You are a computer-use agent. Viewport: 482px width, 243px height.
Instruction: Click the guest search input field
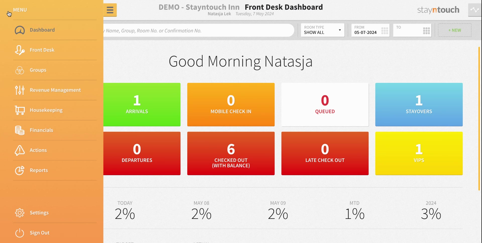[x=199, y=30]
